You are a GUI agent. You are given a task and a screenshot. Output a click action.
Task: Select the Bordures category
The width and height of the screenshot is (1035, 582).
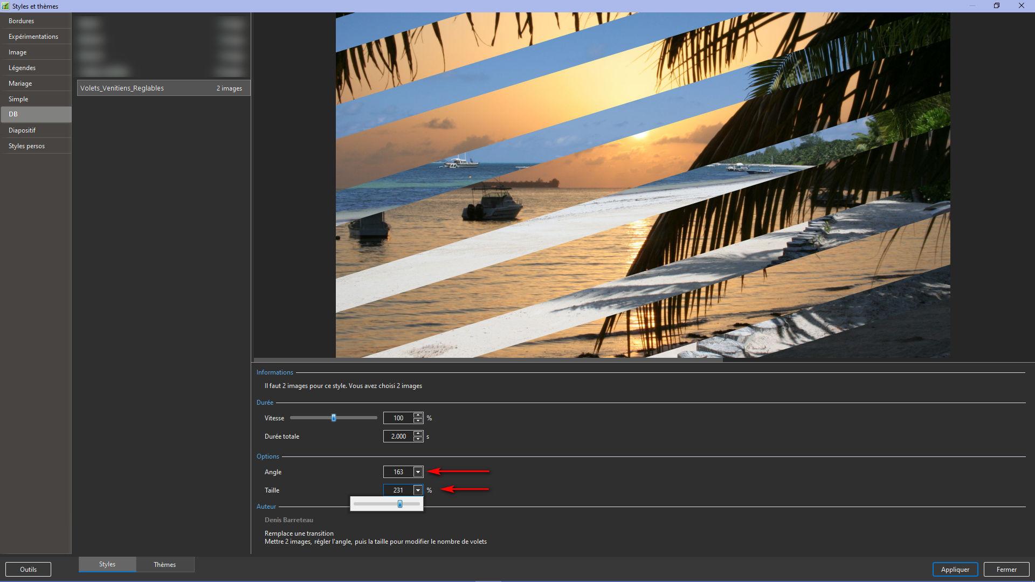point(22,21)
